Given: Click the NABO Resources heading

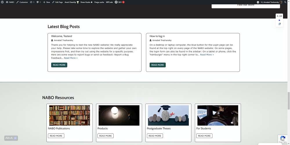Looking at the screenshot, I should (x=58, y=98).
